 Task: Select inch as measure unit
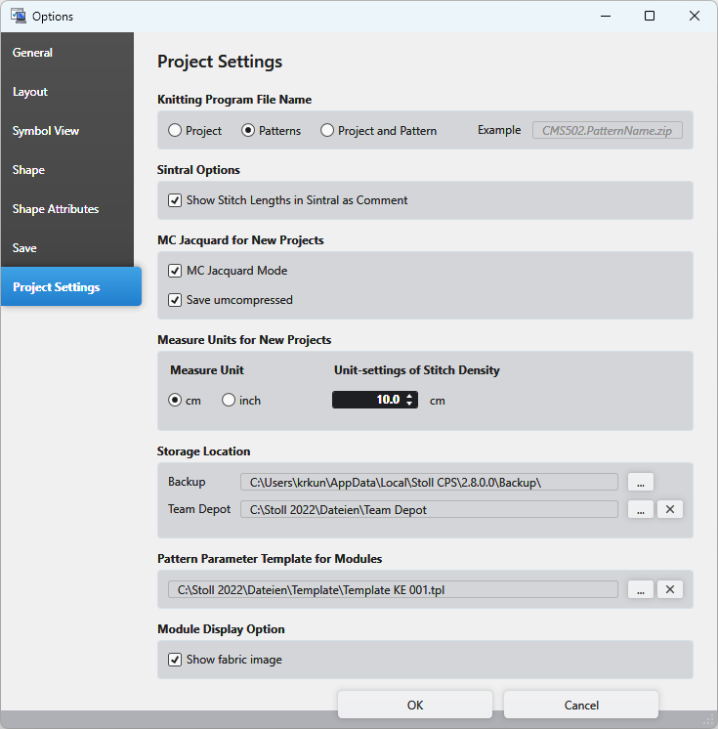pyautogui.click(x=229, y=400)
